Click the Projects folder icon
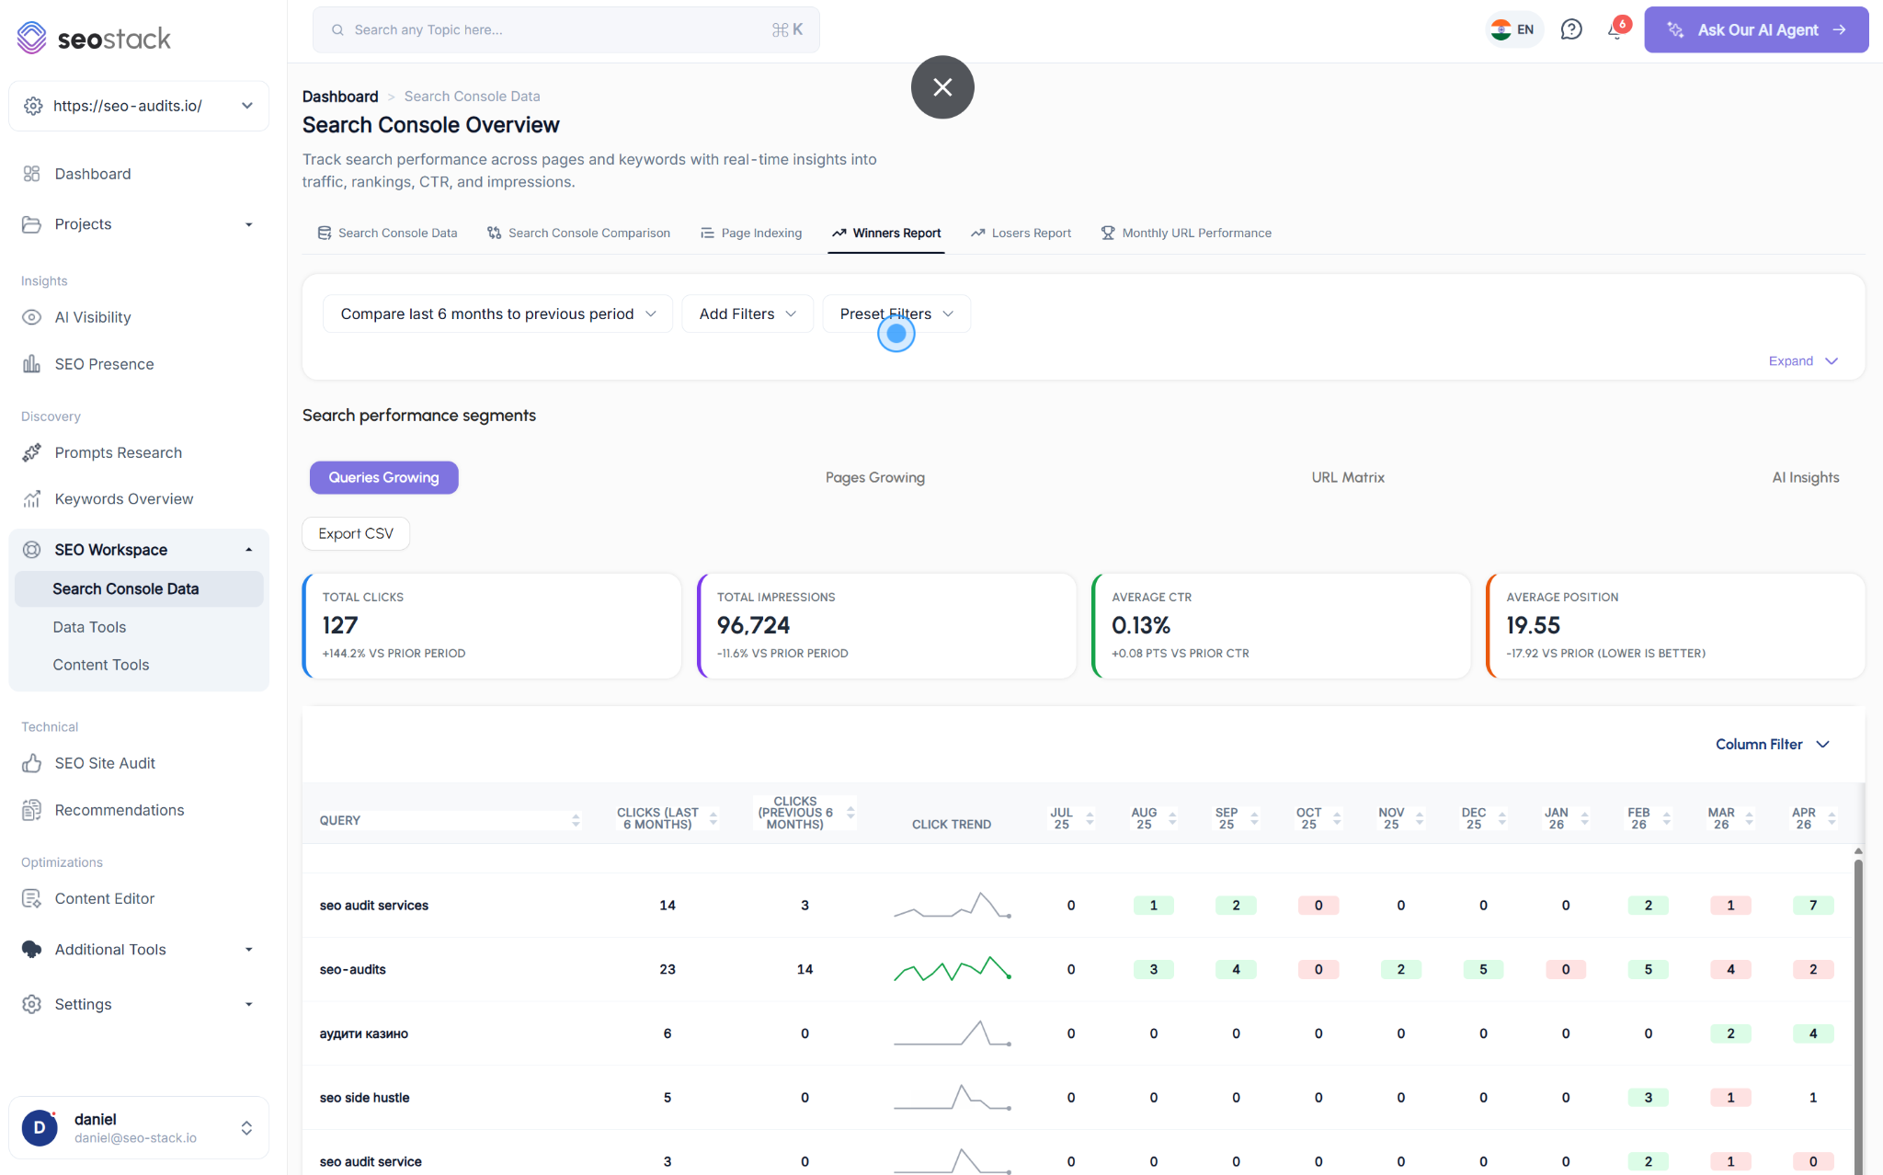Screen dimensions: 1883x1175 tap(31, 224)
